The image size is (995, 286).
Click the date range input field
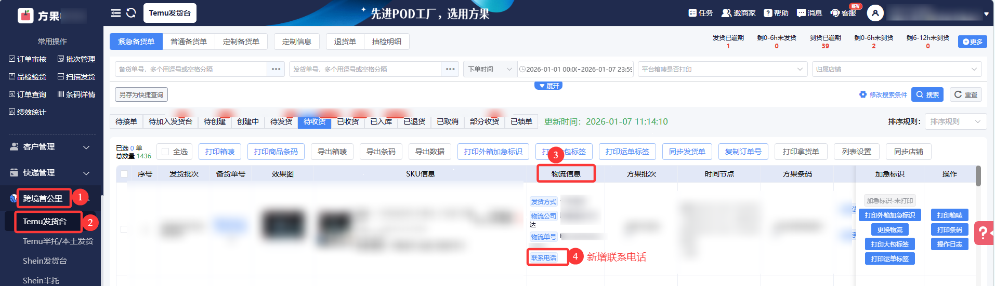[x=575, y=69]
